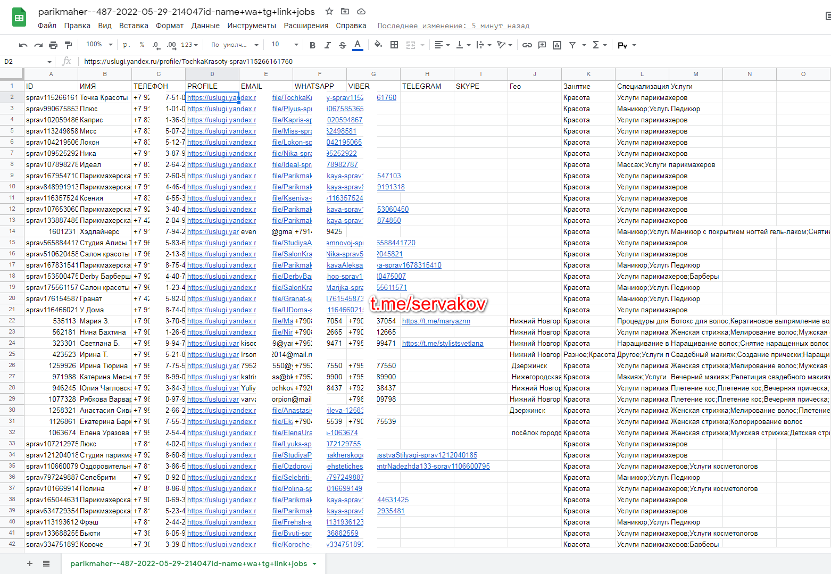Viewport: 831px width, 574px height.
Task: Click the Print icon
Action: click(x=53, y=45)
